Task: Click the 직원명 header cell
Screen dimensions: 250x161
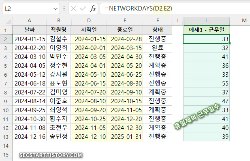Action: [x=58, y=30]
